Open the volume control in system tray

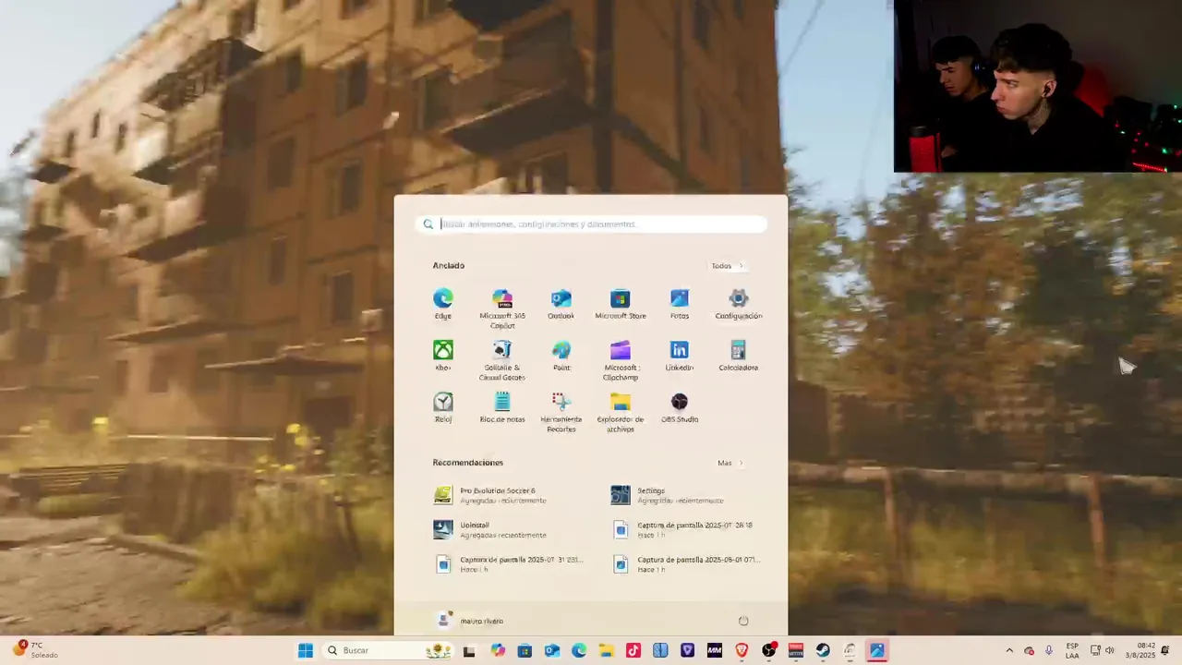pos(1109,650)
